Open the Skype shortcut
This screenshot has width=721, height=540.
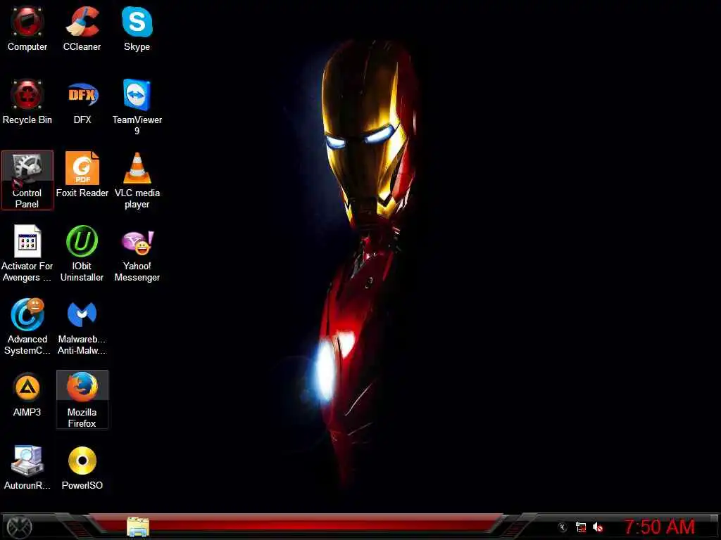click(x=137, y=29)
